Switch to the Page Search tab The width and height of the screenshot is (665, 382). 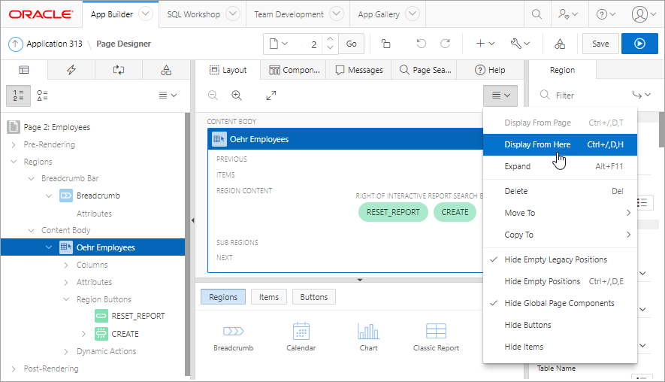[425, 70]
